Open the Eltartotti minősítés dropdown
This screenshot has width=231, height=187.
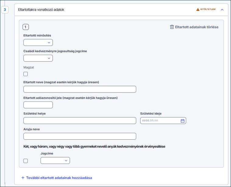tap(38, 42)
